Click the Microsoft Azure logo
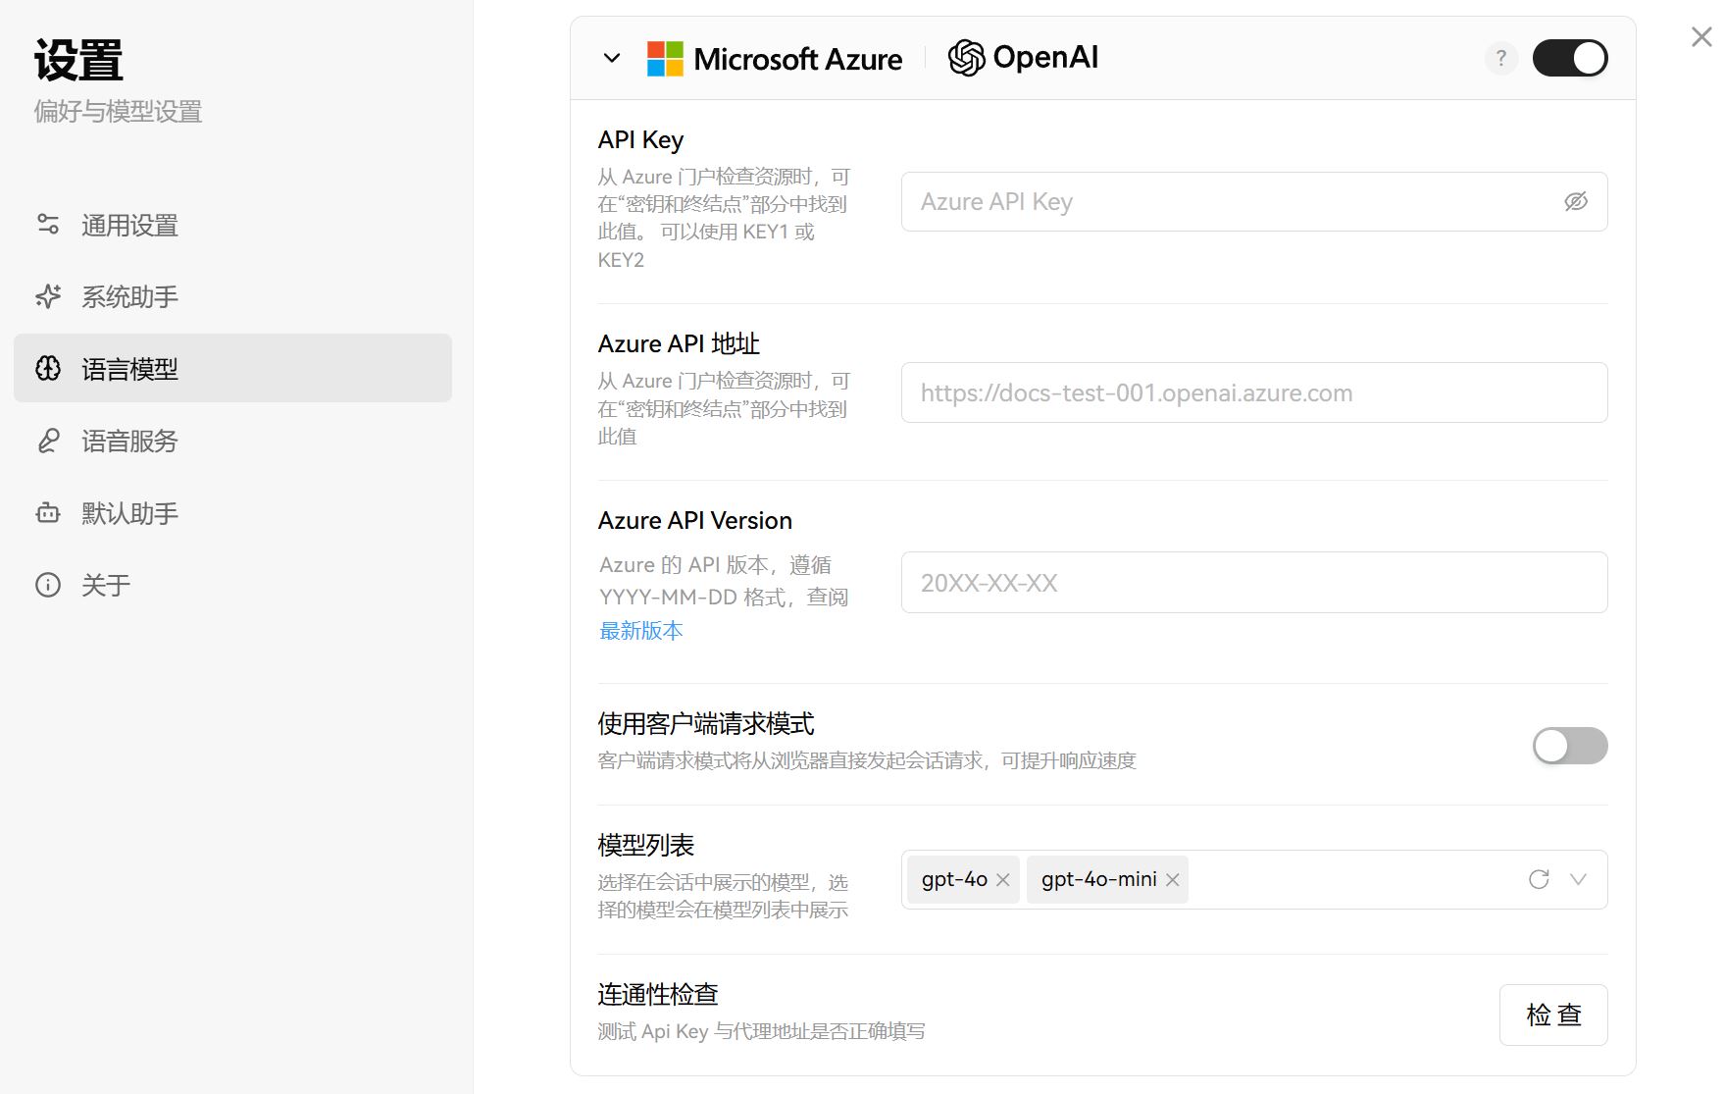Viewport: 1725px width, 1094px height. [x=775, y=59]
